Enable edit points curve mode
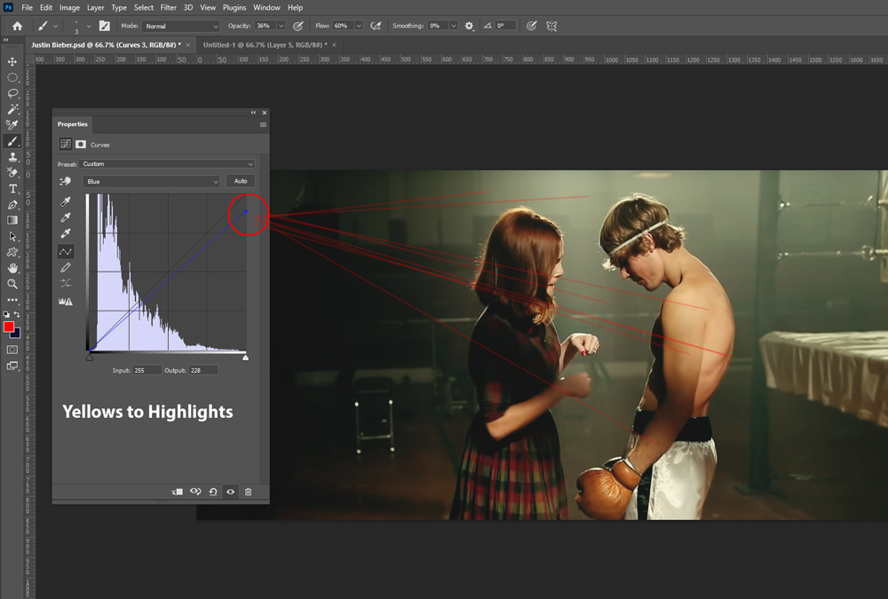888x599 pixels. point(66,251)
